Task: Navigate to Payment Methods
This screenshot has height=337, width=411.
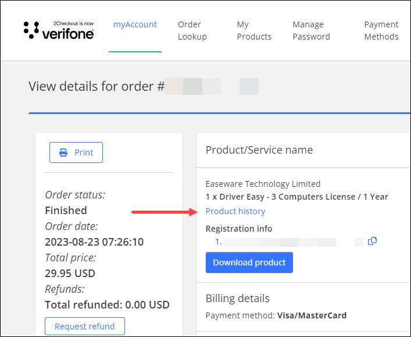Action: point(381,30)
